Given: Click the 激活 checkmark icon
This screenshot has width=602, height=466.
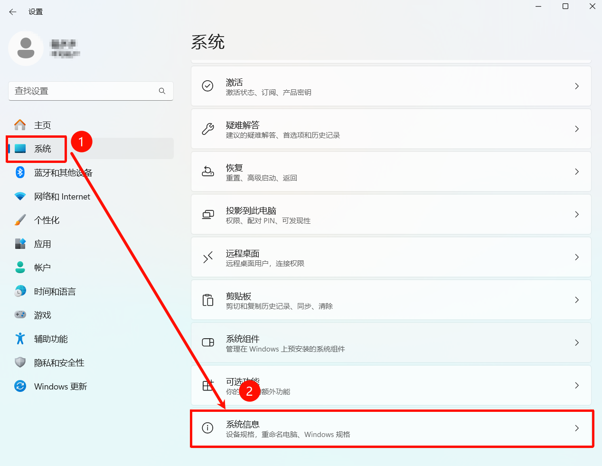Looking at the screenshot, I should 207,86.
